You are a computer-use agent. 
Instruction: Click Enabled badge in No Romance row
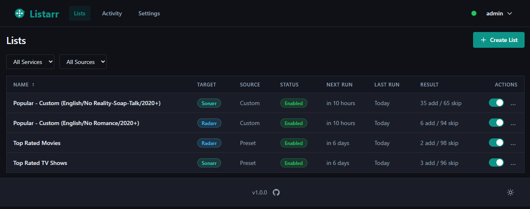coord(294,123)
